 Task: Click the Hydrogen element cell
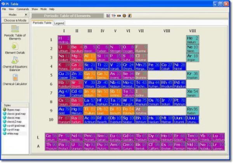[64, 40]
